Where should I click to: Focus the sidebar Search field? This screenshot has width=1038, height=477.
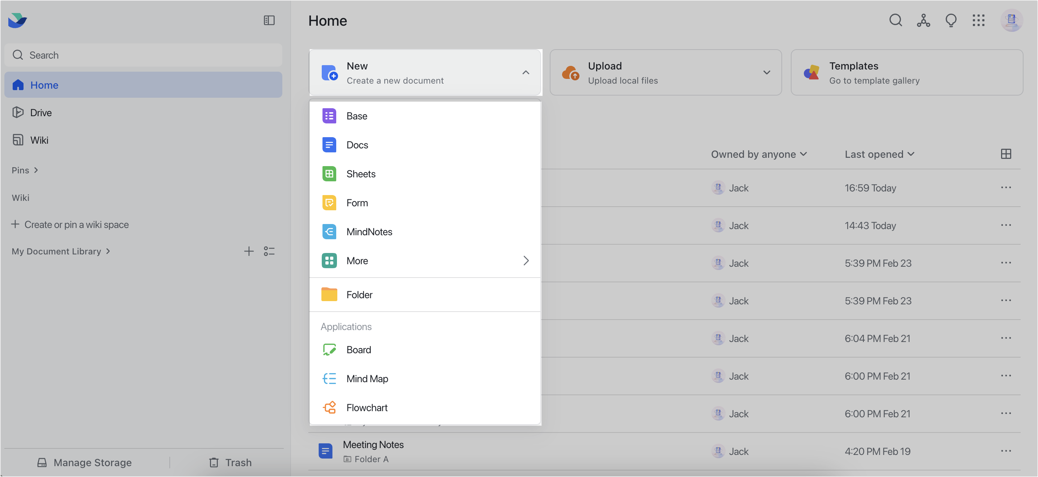[x=143, y=55]
